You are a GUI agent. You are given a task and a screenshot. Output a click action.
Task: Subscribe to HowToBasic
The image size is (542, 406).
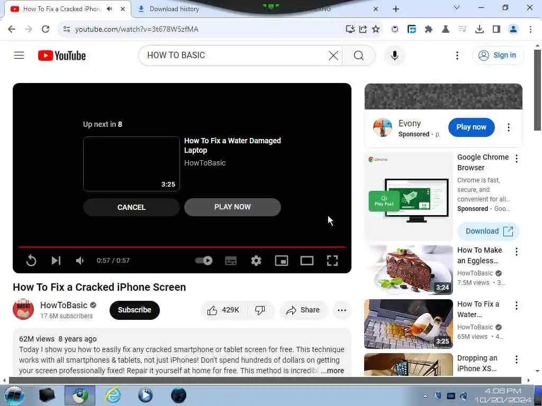[134, 310]
